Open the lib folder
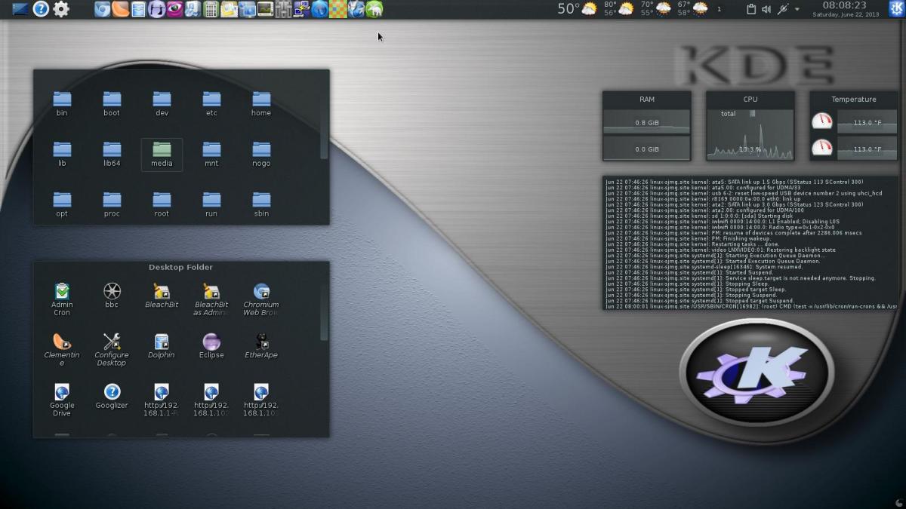Screen dimensions: 906x509 pyautogui.click(x=62, y=155)
